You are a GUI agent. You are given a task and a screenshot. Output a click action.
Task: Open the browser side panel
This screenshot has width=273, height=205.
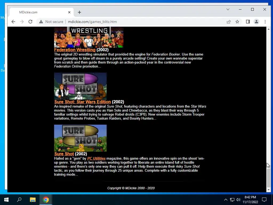pos(248,22)
